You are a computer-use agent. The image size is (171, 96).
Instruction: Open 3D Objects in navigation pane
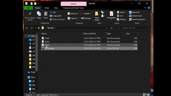[32, 81]
